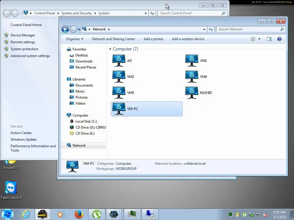Screen dimensions: 294x220
Task: Open Recent Places under Favorites
Action: [86, 67]
